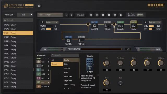This screenshot has width=167, height=94.
Task: Select the top-chain V30 4x12 IR block
Action: 108,26
